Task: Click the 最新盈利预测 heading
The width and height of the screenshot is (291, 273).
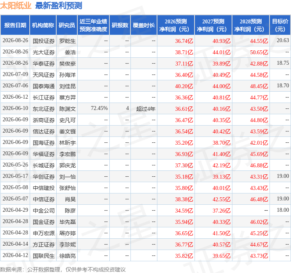Action: click(59, 5)
